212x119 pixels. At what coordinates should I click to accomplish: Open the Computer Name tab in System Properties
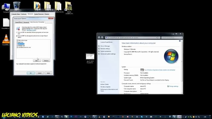[x=16, y=14]
